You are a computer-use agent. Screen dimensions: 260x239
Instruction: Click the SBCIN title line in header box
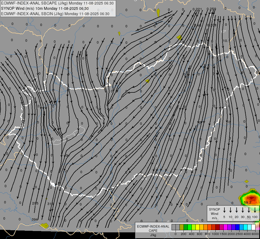(x=55, y=14)
